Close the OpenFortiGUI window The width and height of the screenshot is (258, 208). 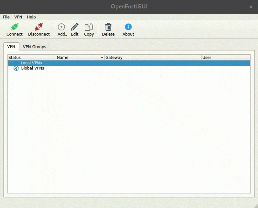click(251, 7)
